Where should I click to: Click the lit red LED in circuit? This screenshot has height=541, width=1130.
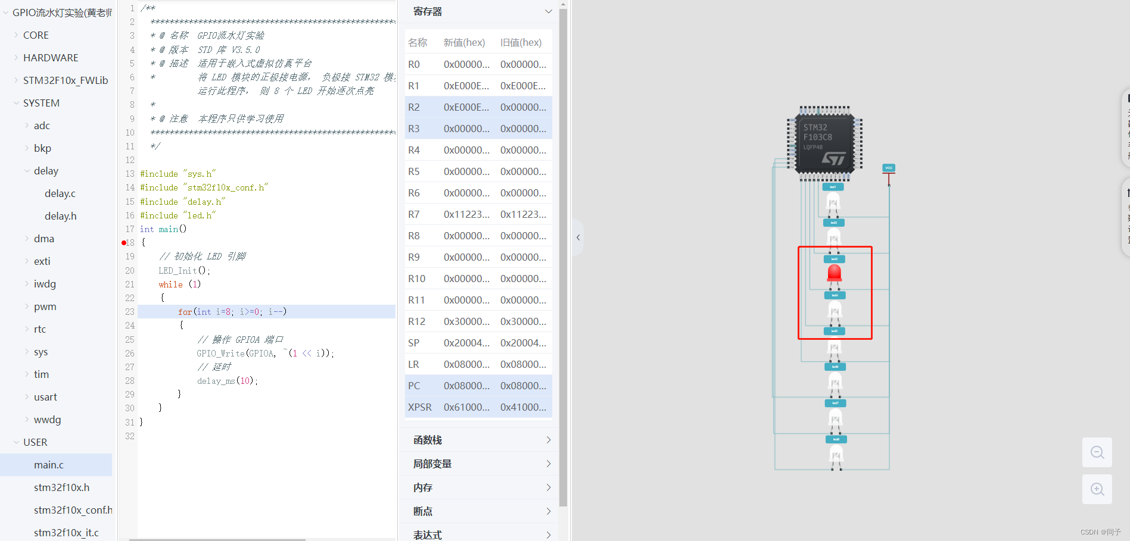click(x=835, y=274)
